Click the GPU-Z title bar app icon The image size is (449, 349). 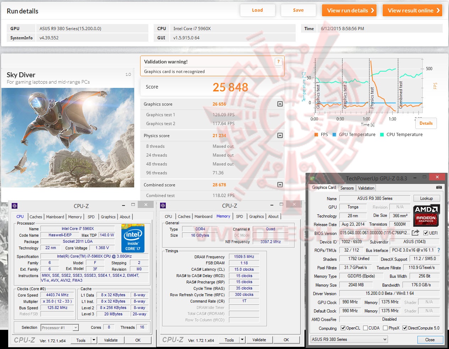[x=312, y=178]
